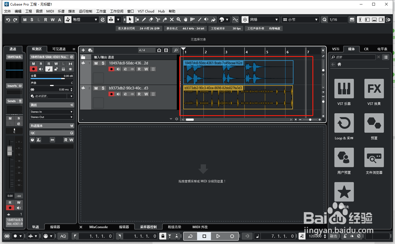Open the 小节 grid type dropdown

pyautogui.click(x=300, y=19)
